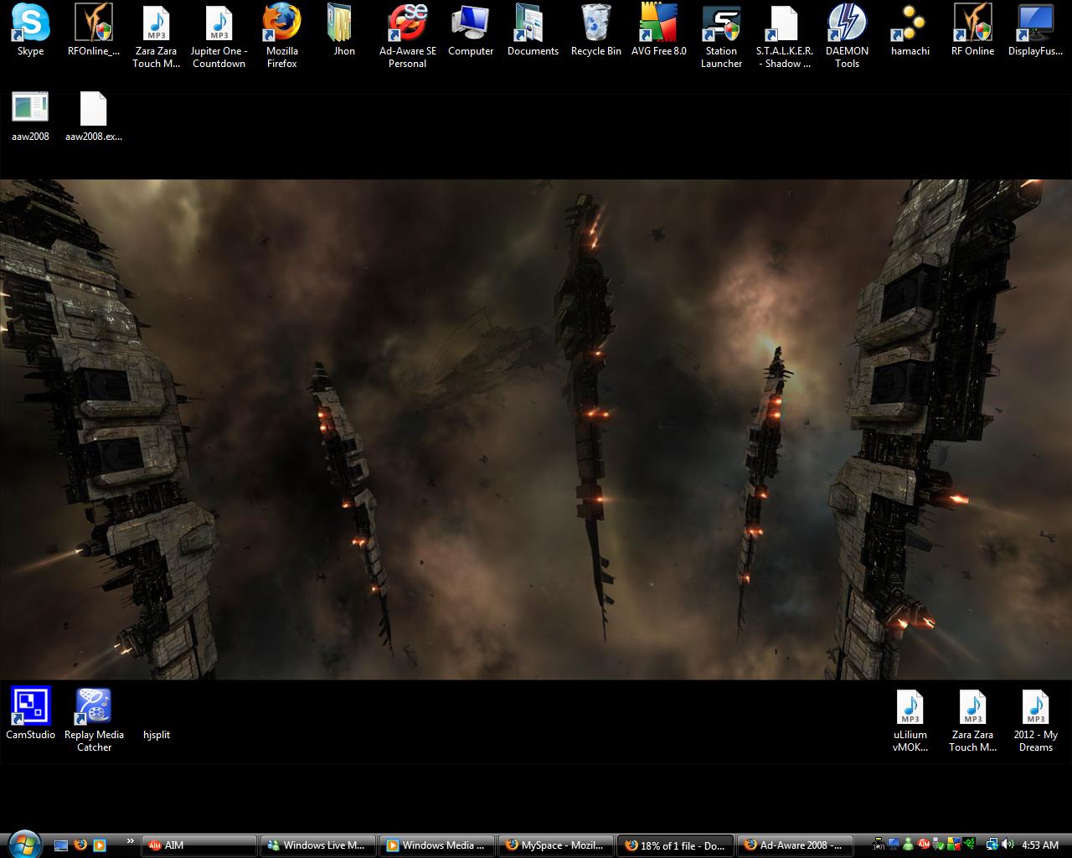Click the blue monitor tray icon

pos(894,845)
